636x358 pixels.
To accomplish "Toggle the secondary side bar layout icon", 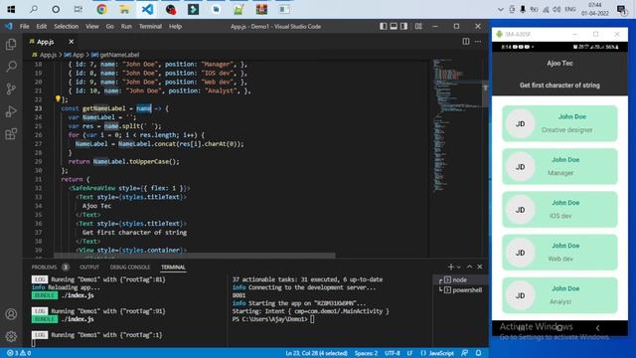I will tap(404, 26).
